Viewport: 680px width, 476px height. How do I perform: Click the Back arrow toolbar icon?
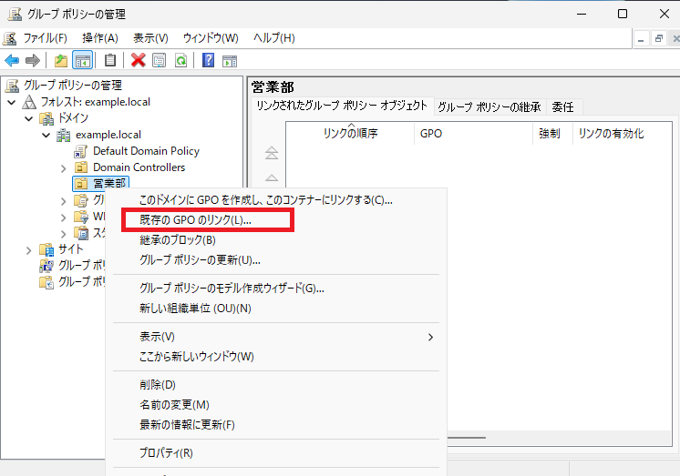(12, 61)
